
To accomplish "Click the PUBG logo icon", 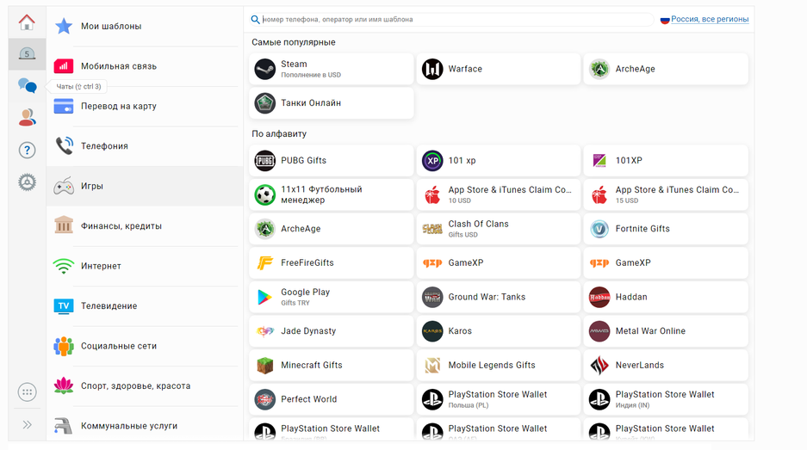I will [x=265, y=160].
